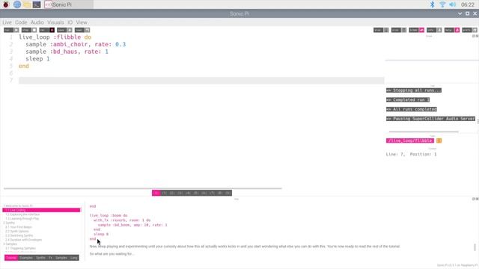Save the buffer with Save button
This screenshot has width=479, height=269.
tap(64, 30)
